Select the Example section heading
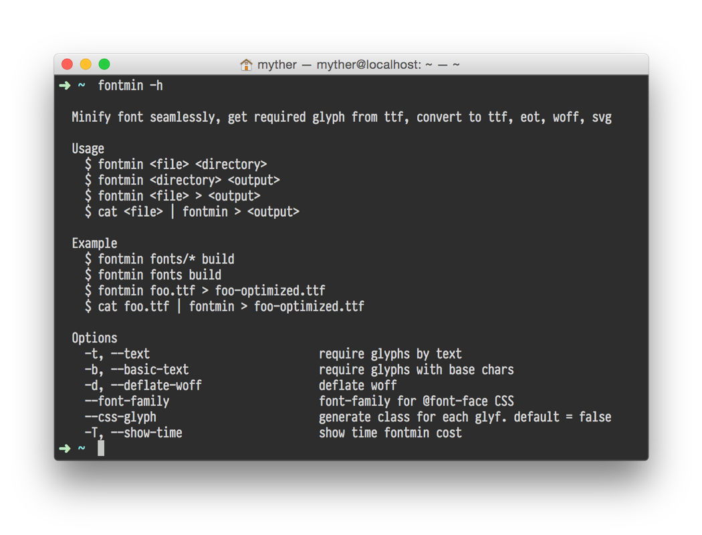This screenshot has height=535, width=702. pyautogui.click(x=94, y=243)
